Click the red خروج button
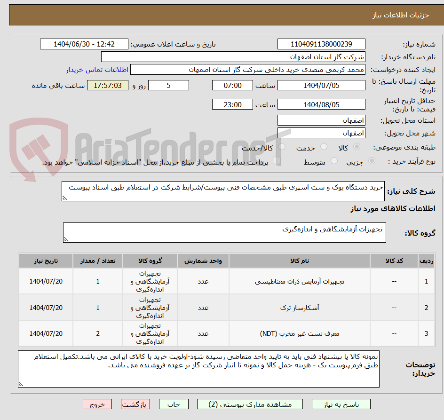This screenshot has height=420, width=444. 97,404
